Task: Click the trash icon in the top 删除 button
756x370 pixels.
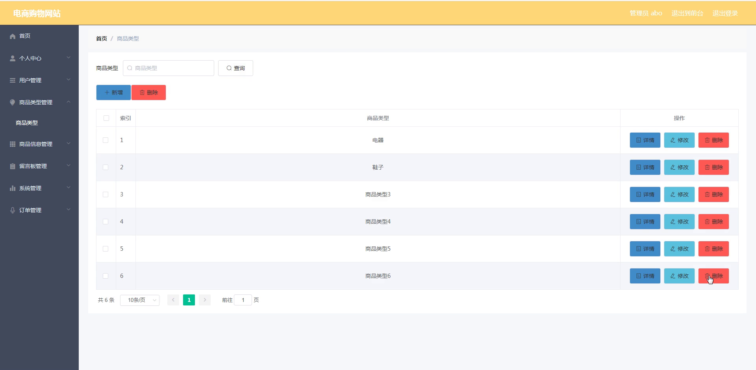Action: (142, 92)
